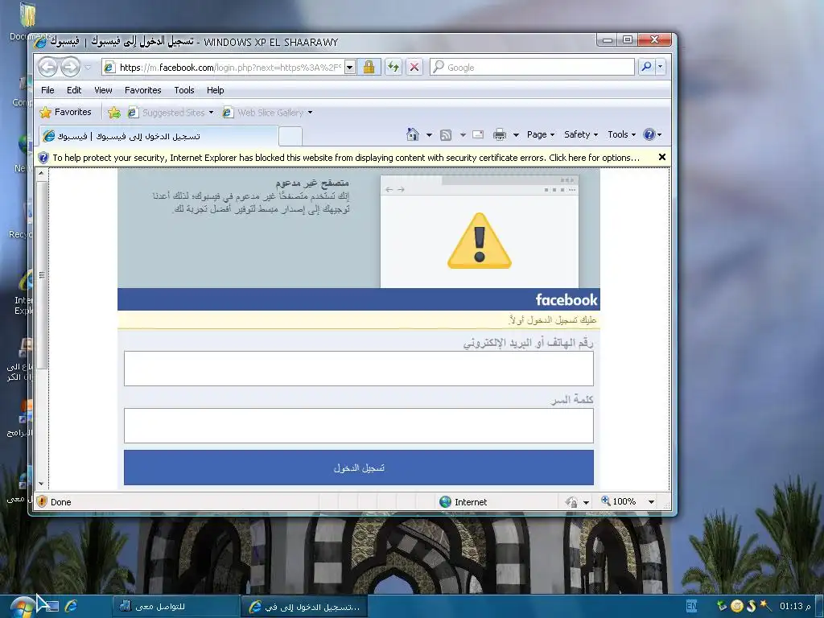824x618 pixels.
Task: Click the browser Back arrow button
Action: coord(47,67)
